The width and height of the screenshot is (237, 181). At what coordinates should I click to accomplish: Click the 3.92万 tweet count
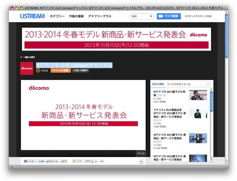click(64, 161)
